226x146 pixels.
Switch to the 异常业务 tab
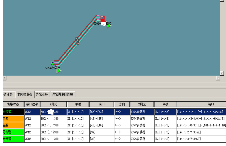pos(42,94)
